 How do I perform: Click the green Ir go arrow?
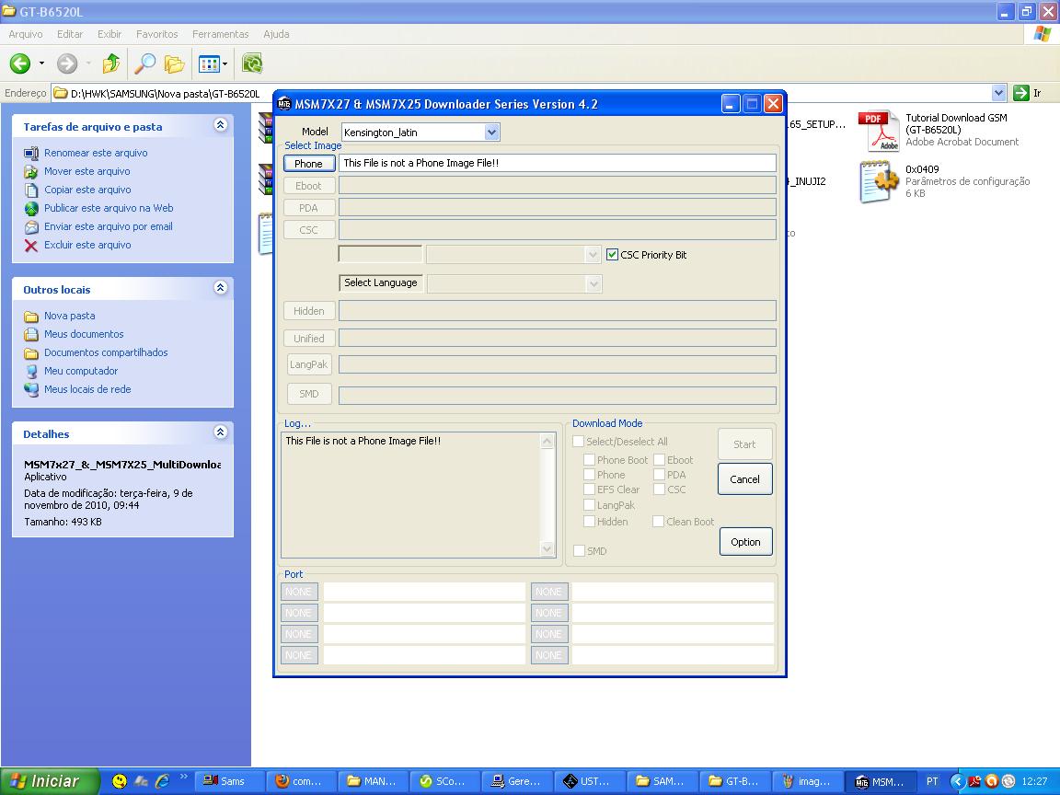point(1020,93)
